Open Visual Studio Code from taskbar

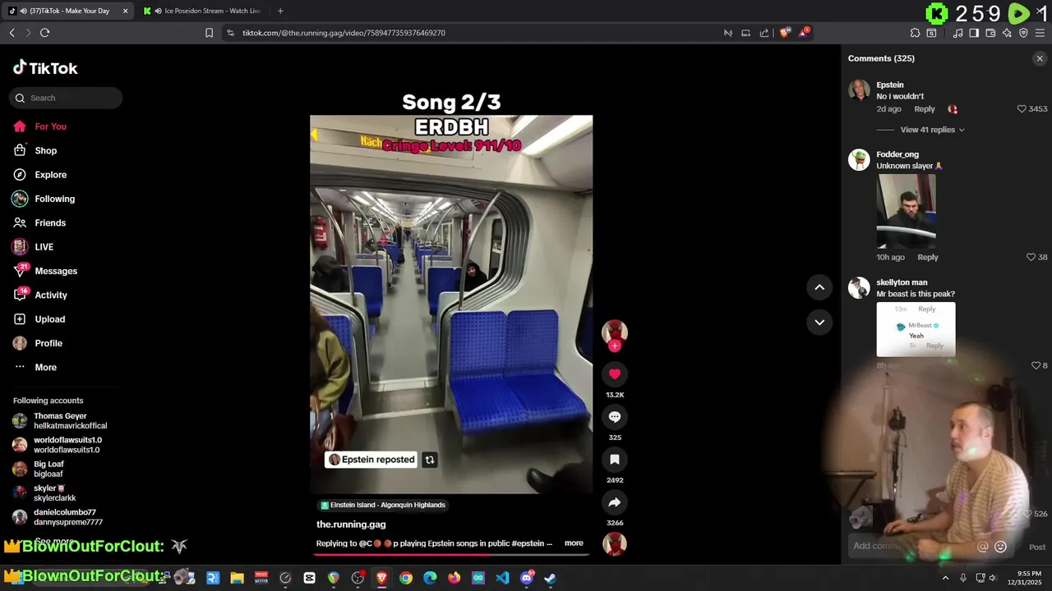502,578
